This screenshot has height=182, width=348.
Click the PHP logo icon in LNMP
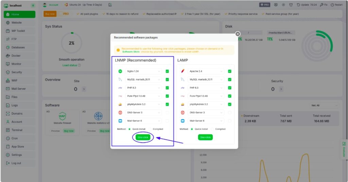coord(120,88)
